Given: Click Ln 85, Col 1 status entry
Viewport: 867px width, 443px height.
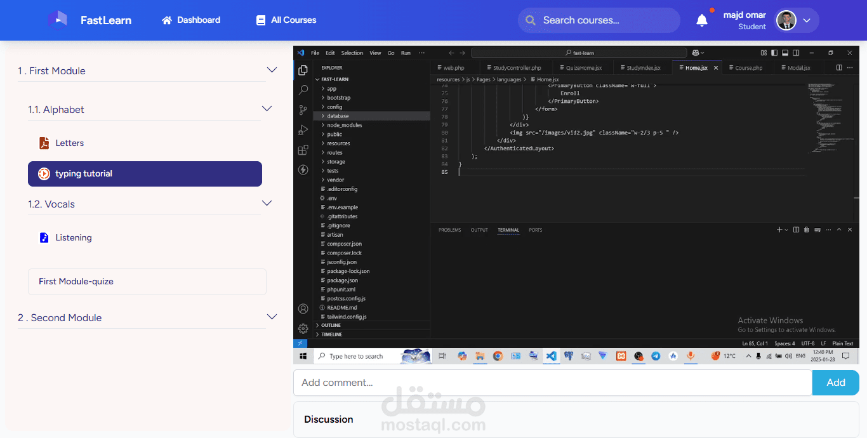Looking at the screenshot, I should coord(755,343).
